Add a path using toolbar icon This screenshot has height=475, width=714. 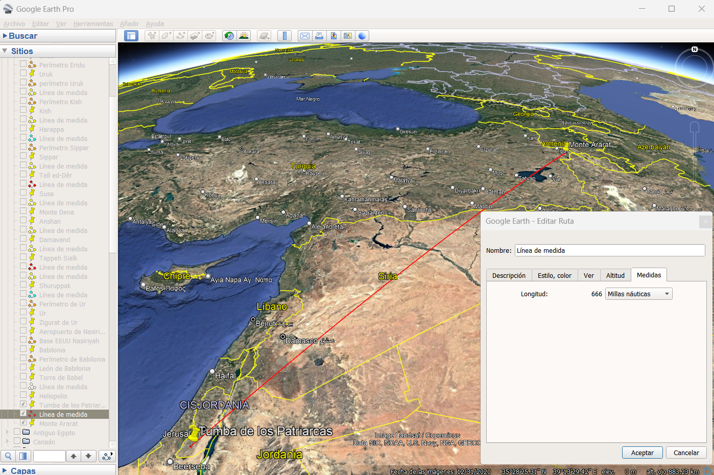pyautogui.click(x=181, y=36)
